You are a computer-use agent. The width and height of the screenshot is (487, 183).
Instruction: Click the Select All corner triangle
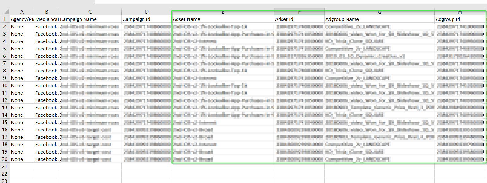click(6, 12)
